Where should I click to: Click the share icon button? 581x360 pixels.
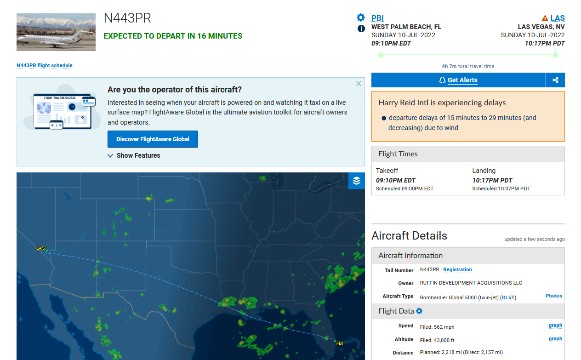point(555,80)
